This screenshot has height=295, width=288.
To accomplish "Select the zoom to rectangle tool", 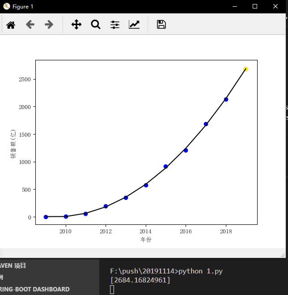I will pyautogui.click(x=96, y=25).
